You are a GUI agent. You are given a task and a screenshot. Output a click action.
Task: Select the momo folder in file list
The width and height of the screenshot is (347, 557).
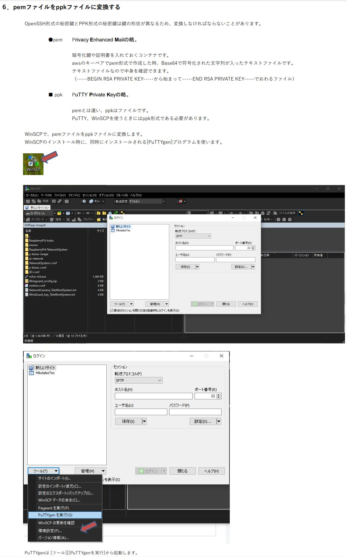(31, 245)
